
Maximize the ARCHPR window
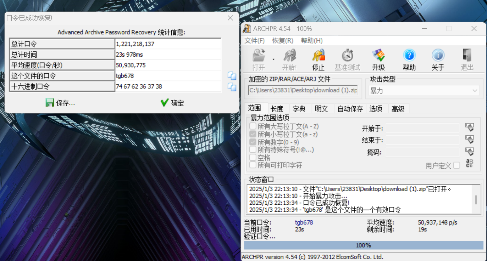[x=449, y=29]
